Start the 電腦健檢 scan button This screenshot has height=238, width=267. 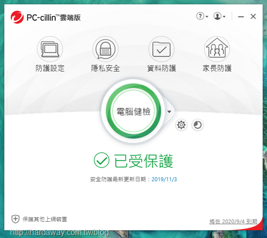(x=133, y=111)
